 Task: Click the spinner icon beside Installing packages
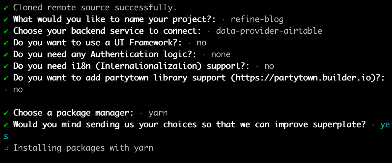(6, 149)
